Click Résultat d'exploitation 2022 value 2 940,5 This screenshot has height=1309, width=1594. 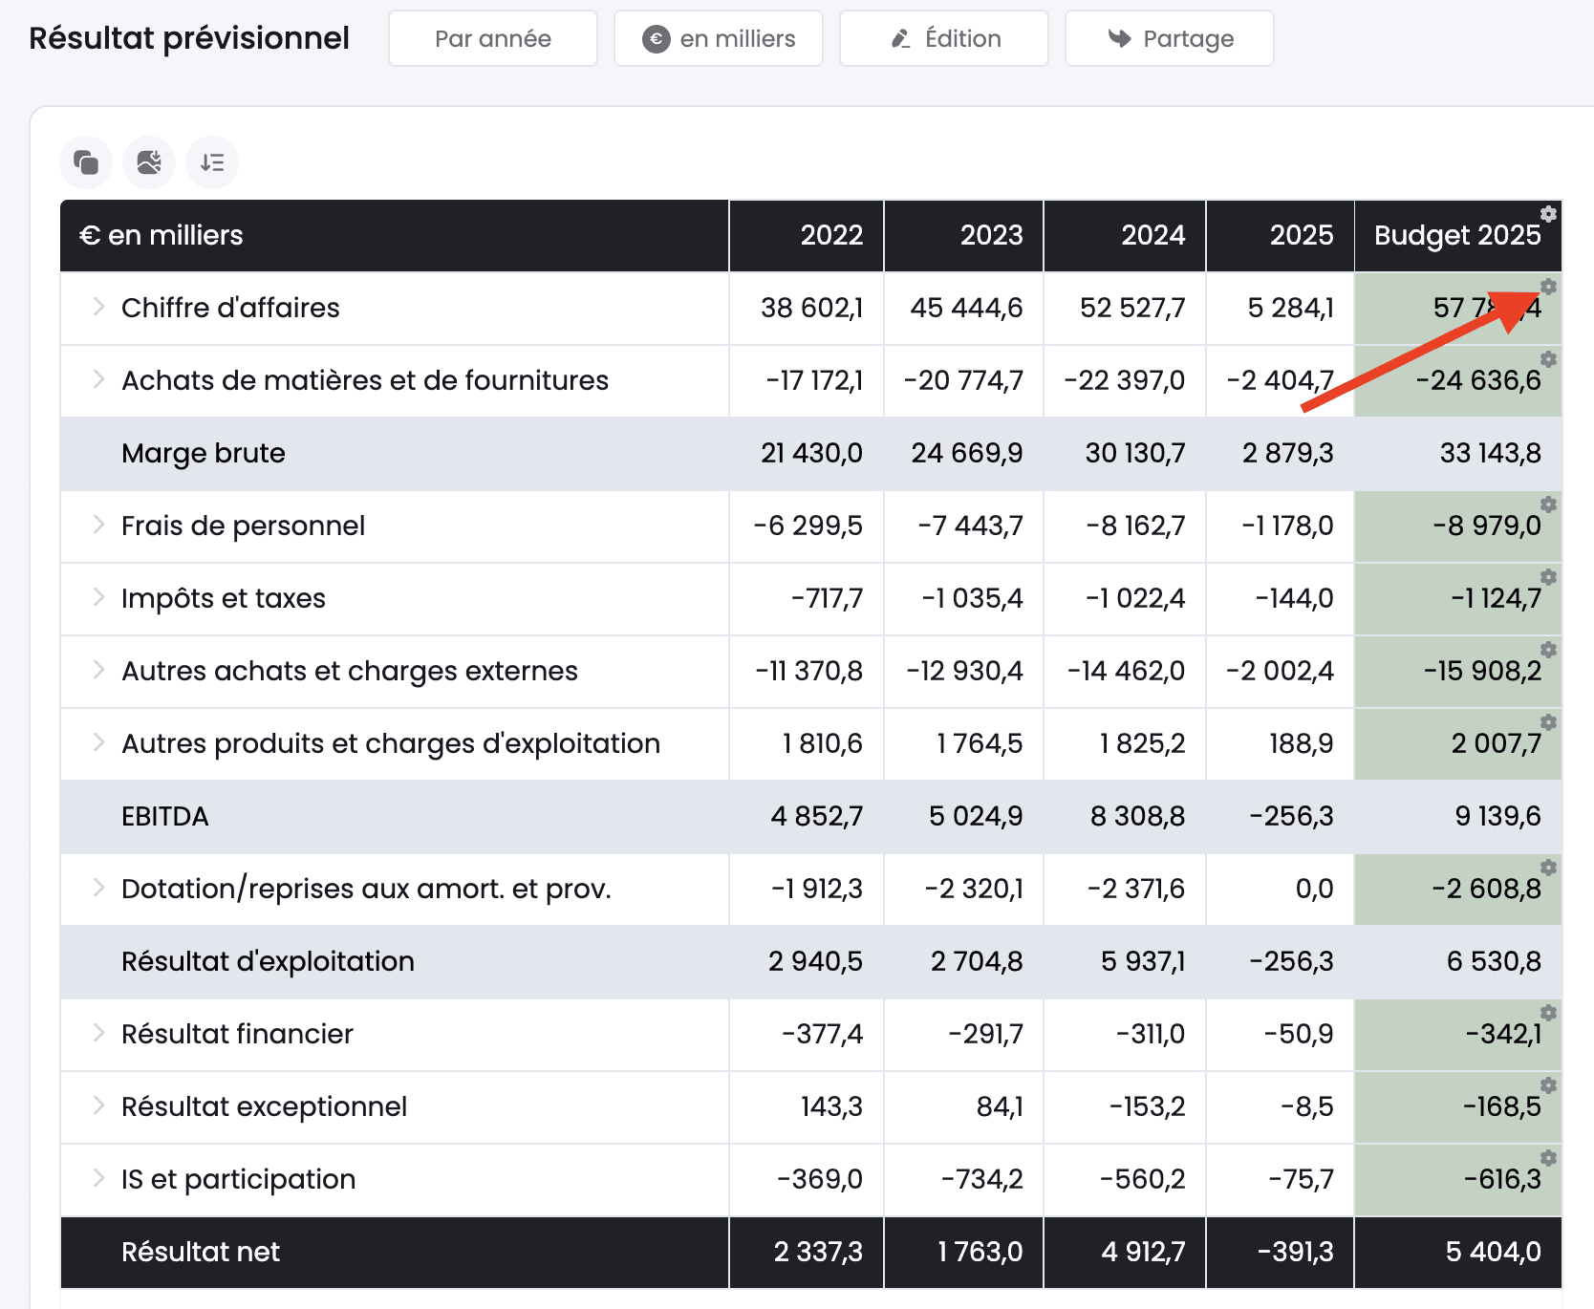click(x=815, y=961)
